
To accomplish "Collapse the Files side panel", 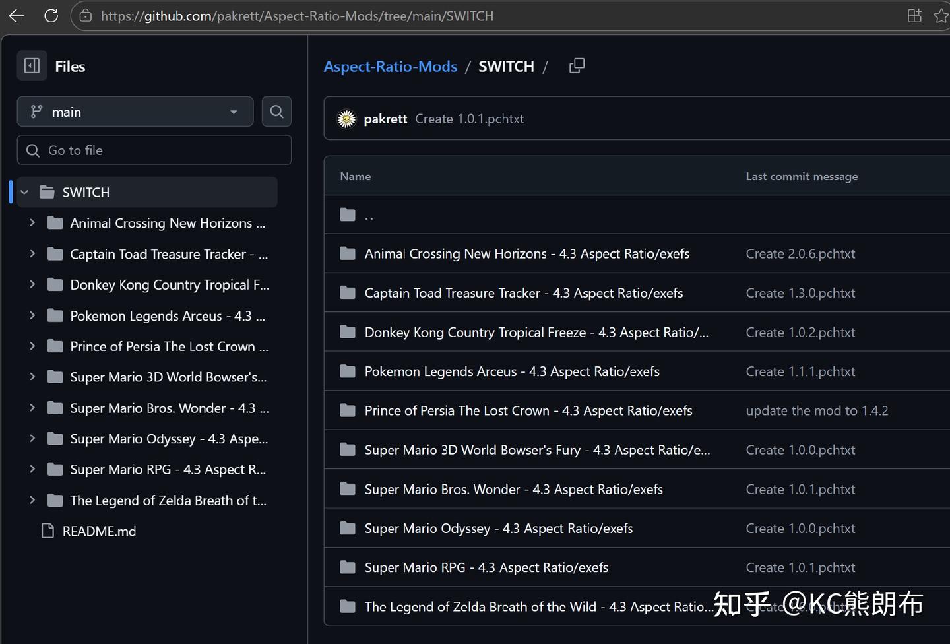I will pos(32,66).
